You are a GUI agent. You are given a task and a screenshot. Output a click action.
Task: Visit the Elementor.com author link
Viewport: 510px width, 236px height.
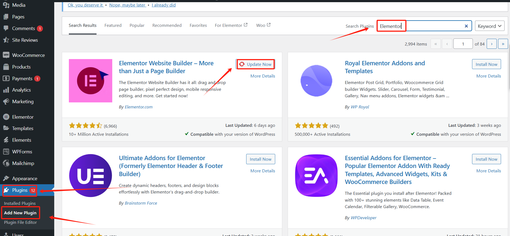(139, 107)
